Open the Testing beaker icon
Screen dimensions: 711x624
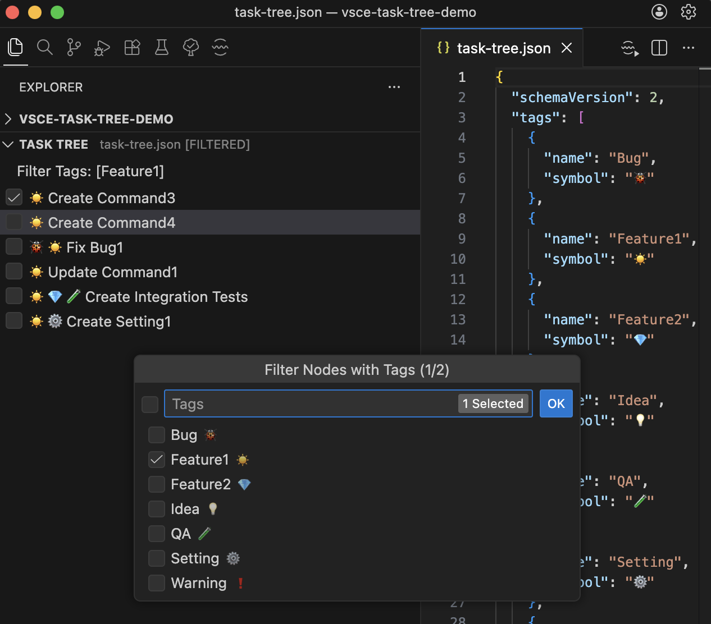(x=162, y=47)
